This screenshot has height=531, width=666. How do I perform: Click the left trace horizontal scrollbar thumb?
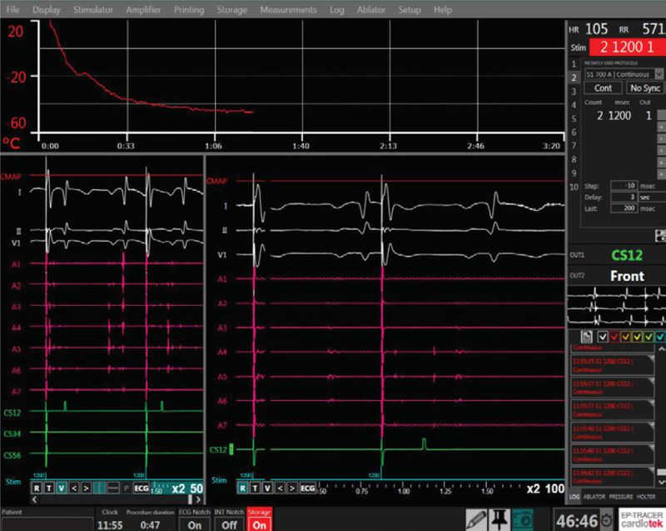(x=191, y=499)
